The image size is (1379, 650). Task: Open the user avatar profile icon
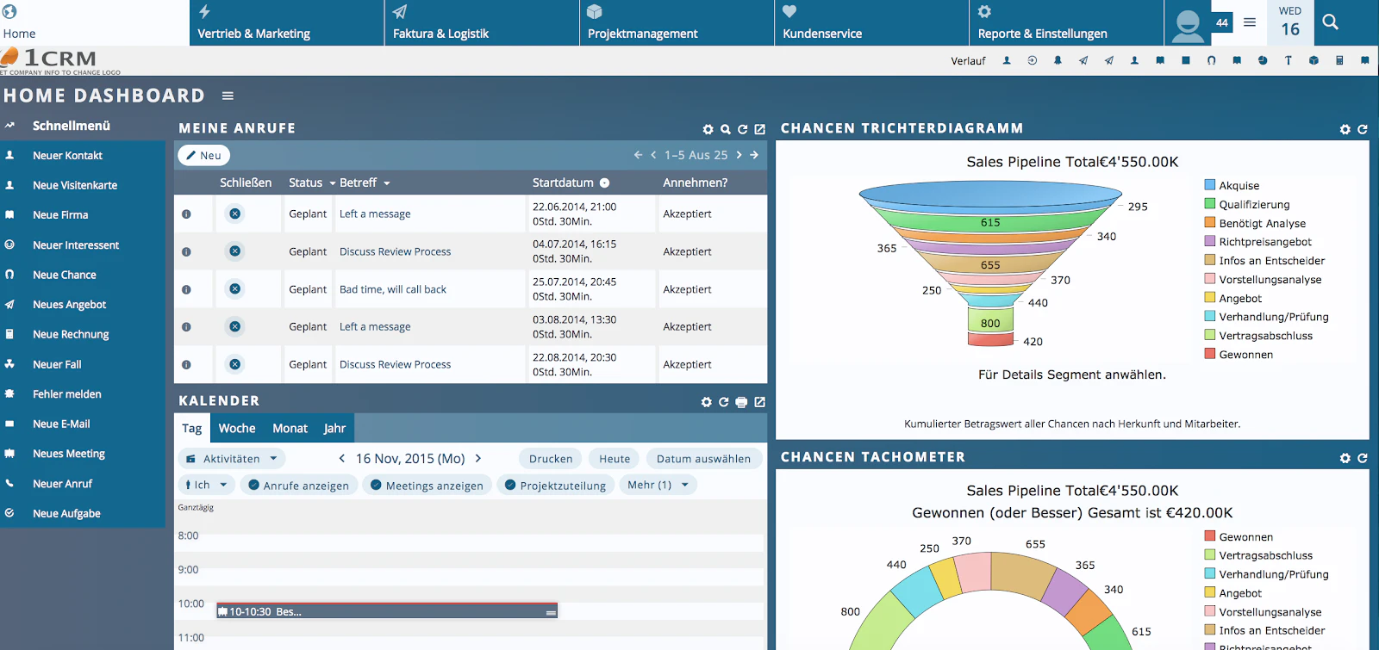pos(1188,26)
